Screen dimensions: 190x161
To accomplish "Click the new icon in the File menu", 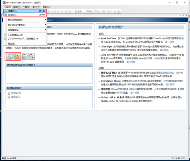I will click(5, 11).
